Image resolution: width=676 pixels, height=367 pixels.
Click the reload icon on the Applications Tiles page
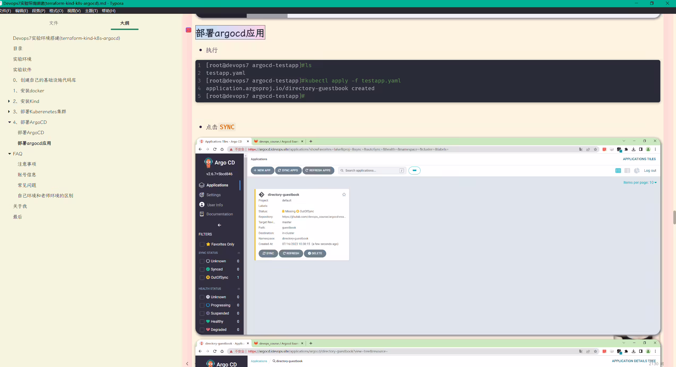[x=215, y=149]
